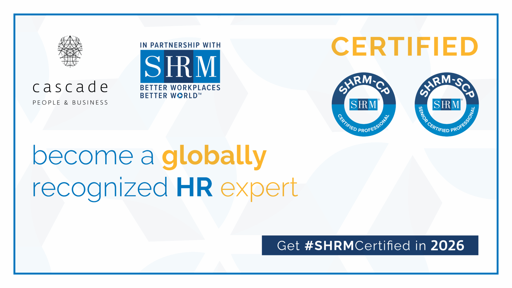Click the SHRM blue square logo
Viewport: 512px width, 288px height.
pyautogui.click(x=180, y=66)
